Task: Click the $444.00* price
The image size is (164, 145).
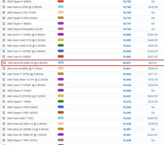Action: 153,135
